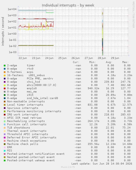Click the swatch beside TLB shootdowns
The height and width of the screenshot is (170, 136).
[x=5, y=128]
